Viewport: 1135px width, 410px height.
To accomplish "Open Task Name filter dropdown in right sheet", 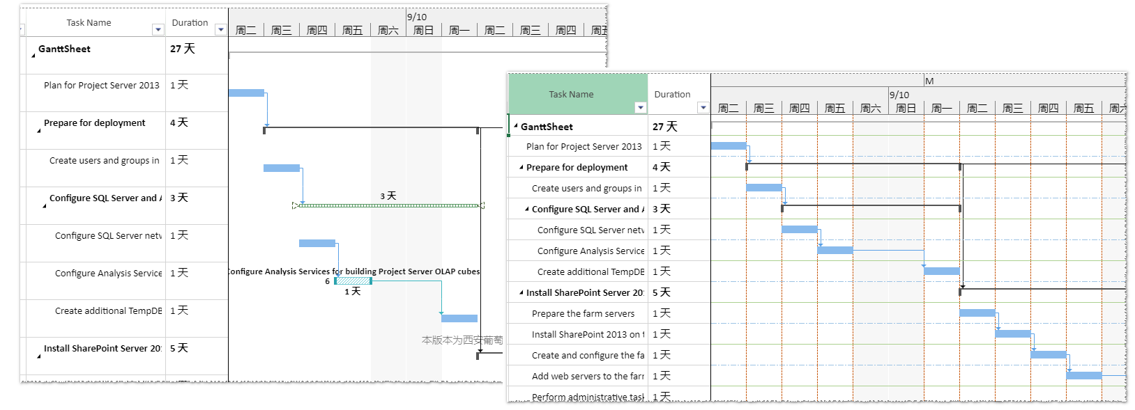I will click(641, 107).
